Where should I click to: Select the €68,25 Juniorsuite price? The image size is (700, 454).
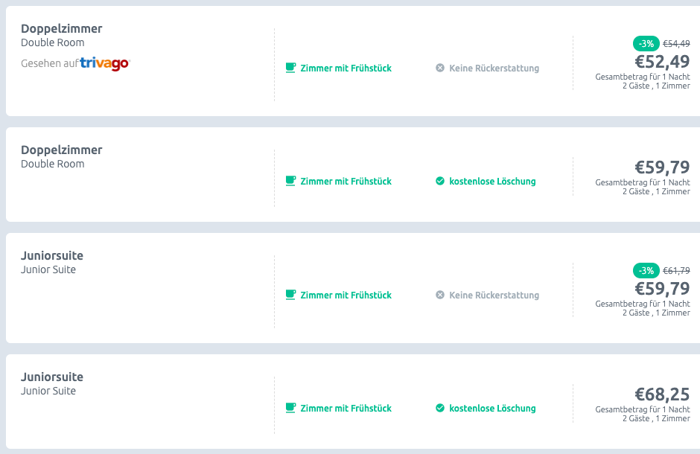pos(663,394)
